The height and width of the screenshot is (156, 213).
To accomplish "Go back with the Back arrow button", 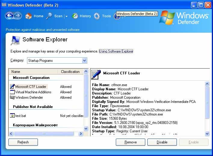I will coord(9,16).
